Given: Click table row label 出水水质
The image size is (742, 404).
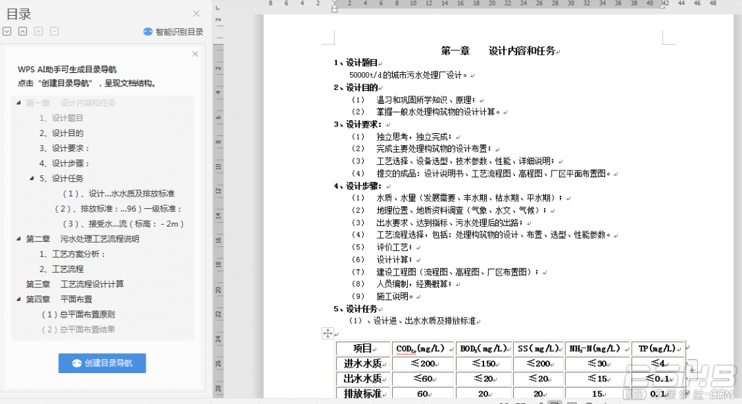Looking at the screenshot, I should (x=363, y=379).
